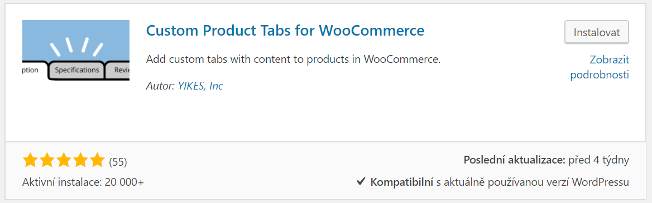Viewport: 652px width, 203px height.
Task: Select the third rating star
Action: [x=64, y=160]
